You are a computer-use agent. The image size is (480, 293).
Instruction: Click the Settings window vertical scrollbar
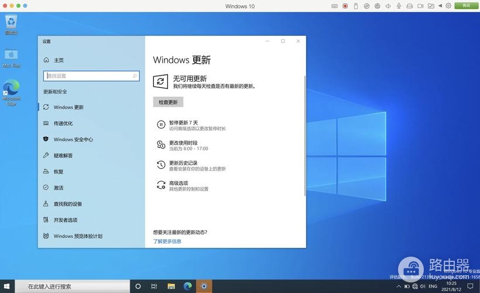click(305, 135)
